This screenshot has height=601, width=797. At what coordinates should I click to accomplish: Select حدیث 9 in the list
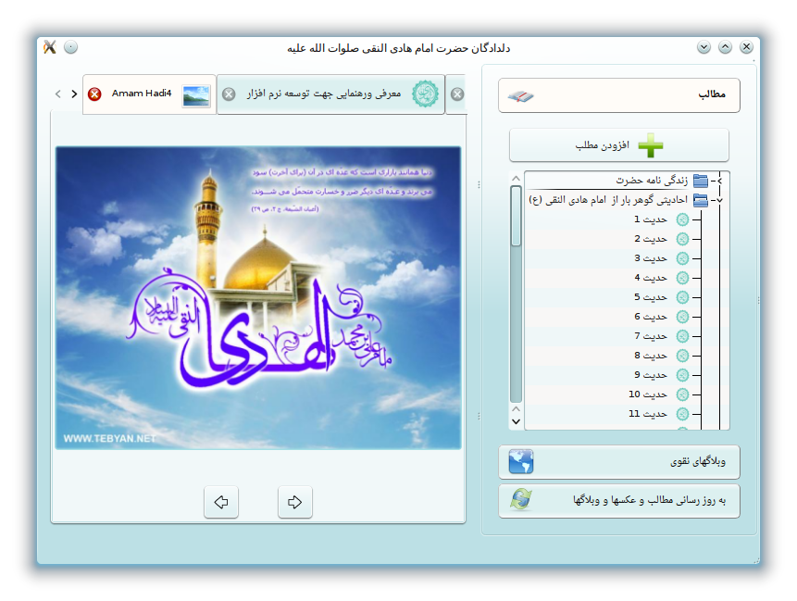pos(651,375)
